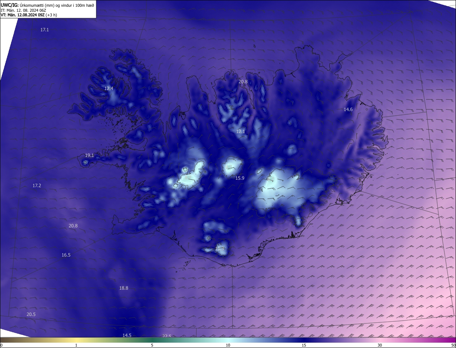Click the 17.1 value label
This screenshot has height=348, width=456.
pyautogui.click(x=45, y=30)
